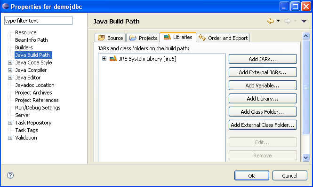Click the disabled Edit... button

point(263,142)
